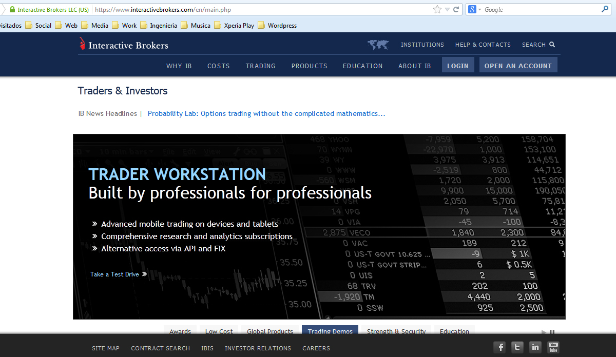Image resolution: width=616 pixels, height=357 pixels.
Task: Switch to the Education banner tab
Action: click(455, 330)
